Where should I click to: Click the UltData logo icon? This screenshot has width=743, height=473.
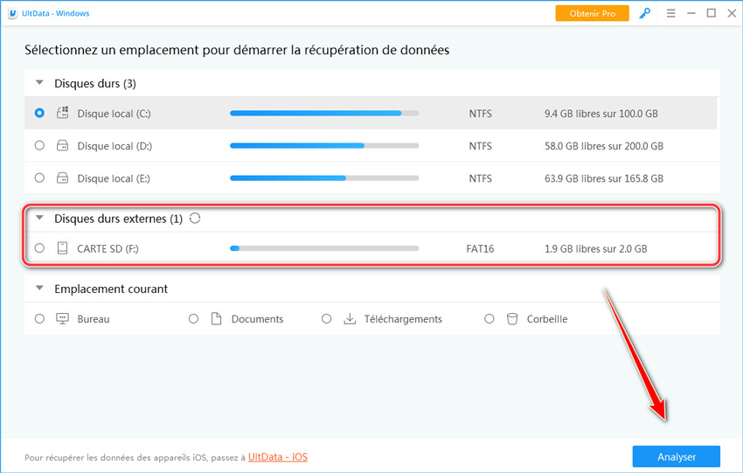(x=11, y=13)
